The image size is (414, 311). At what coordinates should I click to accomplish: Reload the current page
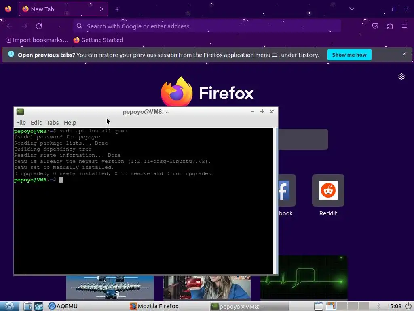tap(39, 26)
